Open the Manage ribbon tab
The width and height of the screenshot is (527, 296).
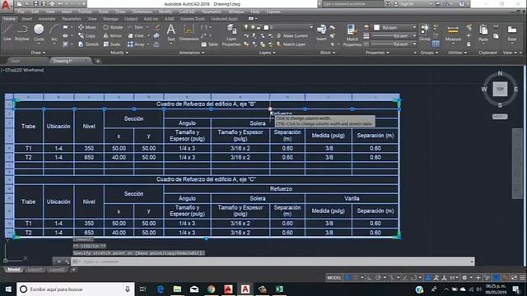pos(110,19)
